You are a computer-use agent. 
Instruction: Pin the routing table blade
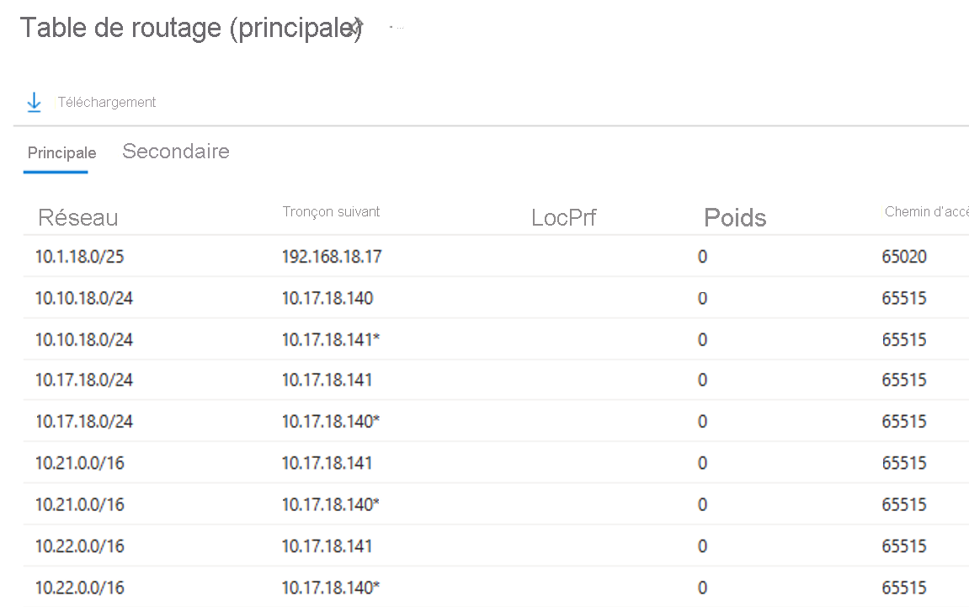click(x=355, y=26)
